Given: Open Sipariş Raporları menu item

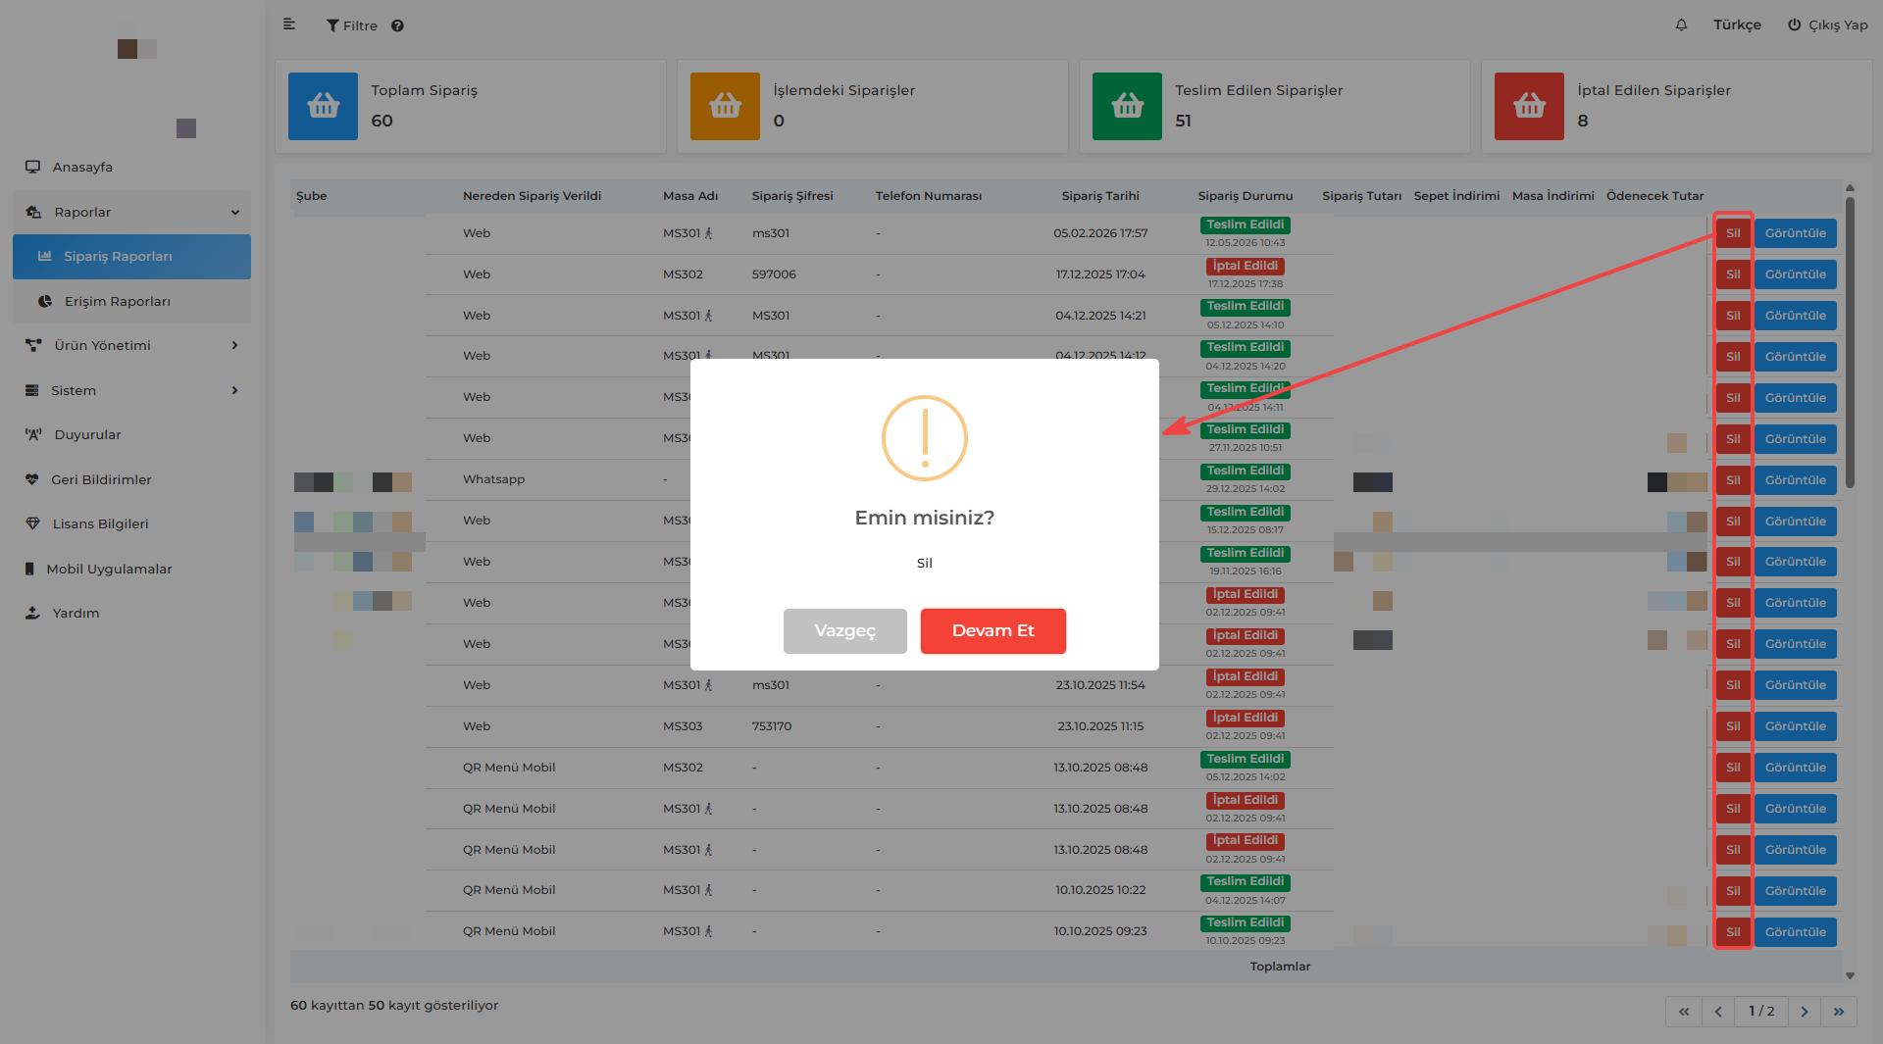Looking at the screenshot, I should point(131,257).
